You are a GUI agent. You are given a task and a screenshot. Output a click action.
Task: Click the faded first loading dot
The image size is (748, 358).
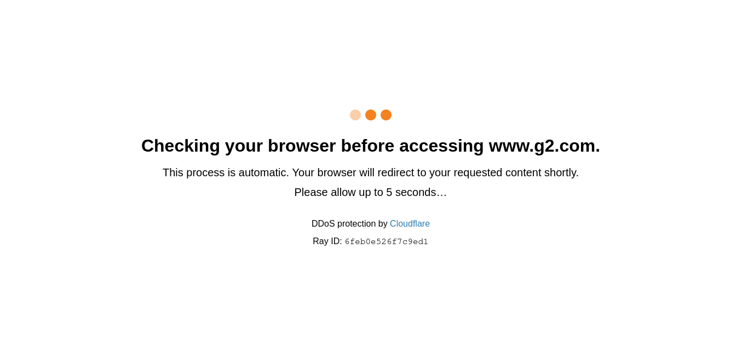355,115
